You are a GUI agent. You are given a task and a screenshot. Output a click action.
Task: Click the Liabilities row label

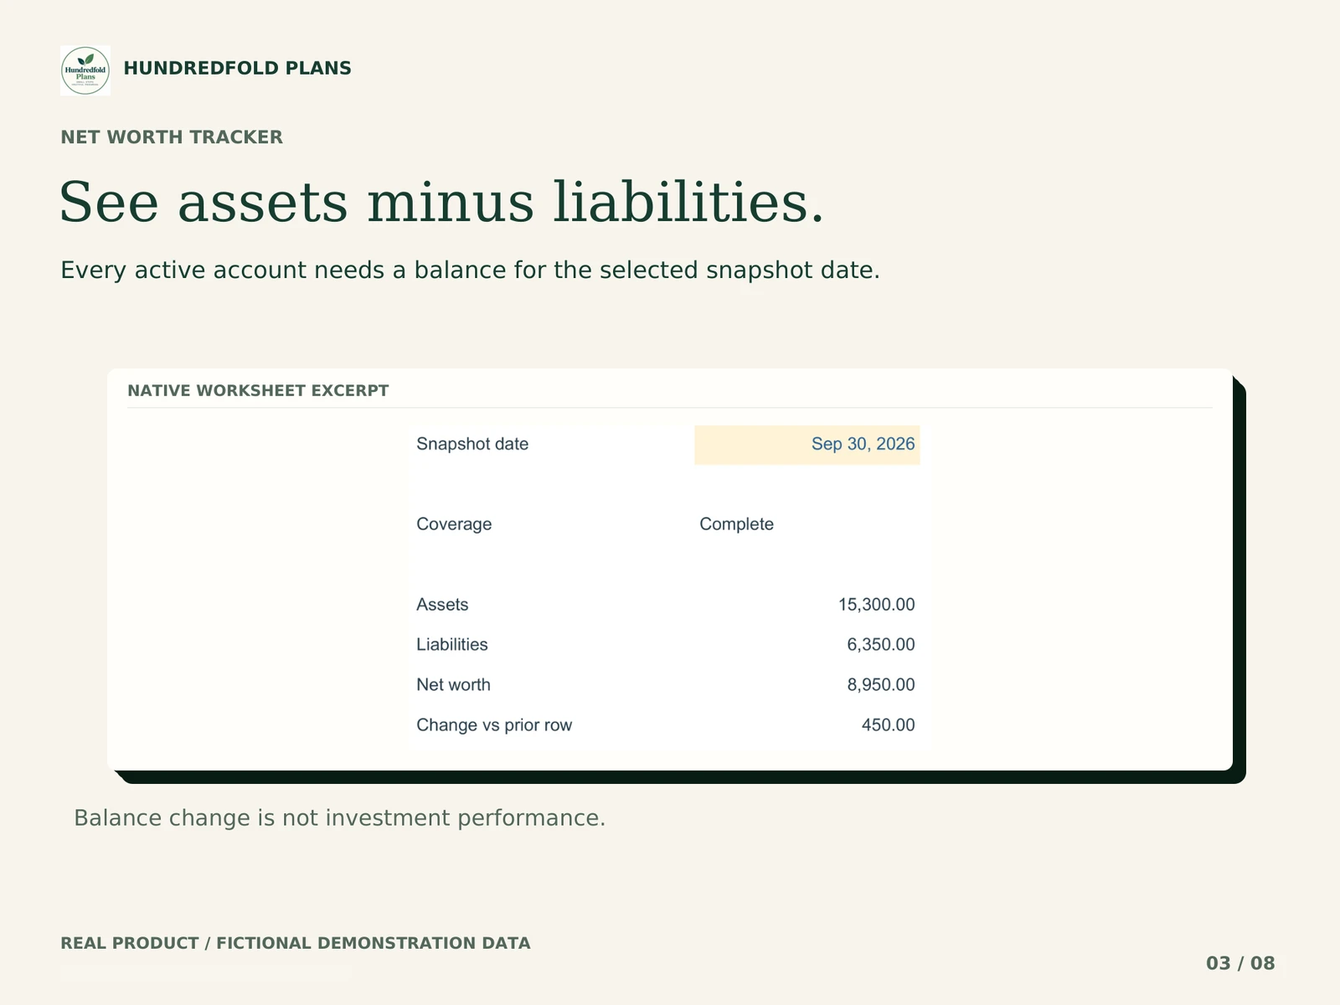coord(452,645)
